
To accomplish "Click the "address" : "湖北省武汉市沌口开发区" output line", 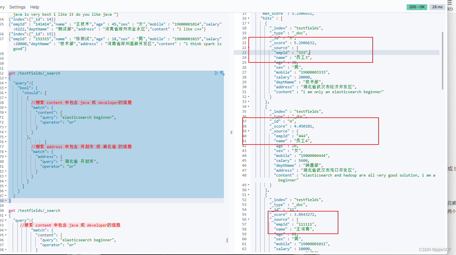I will tap(315, 170).
